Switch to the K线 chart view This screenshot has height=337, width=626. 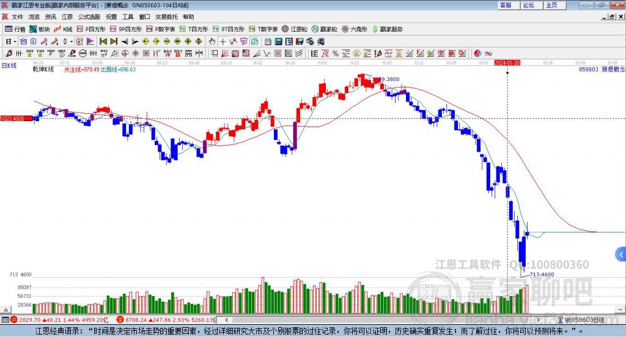point(64,29)
